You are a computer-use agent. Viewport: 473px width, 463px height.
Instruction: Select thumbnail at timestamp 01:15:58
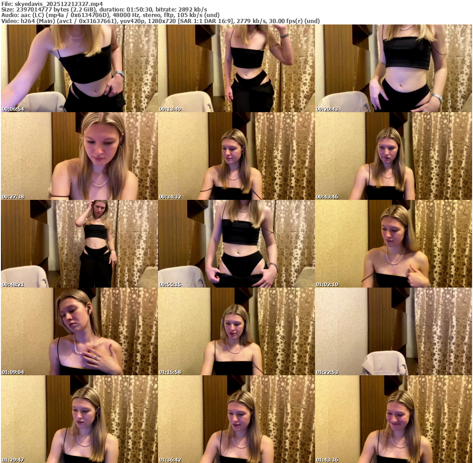click(236, 331)
